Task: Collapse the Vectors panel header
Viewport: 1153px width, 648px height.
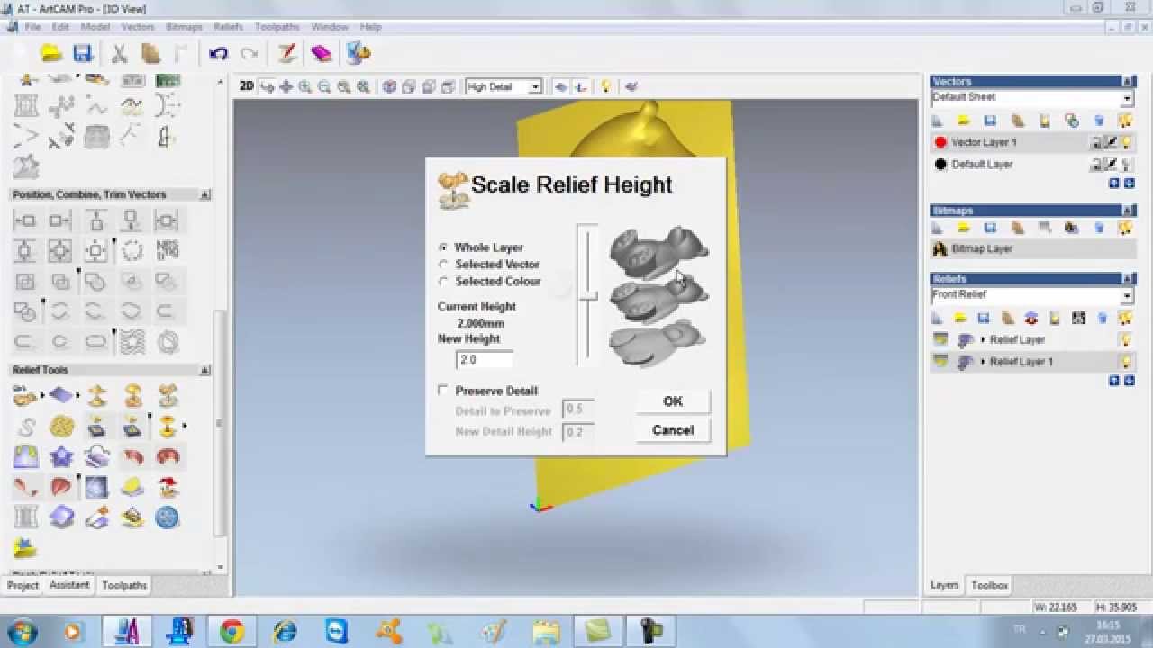Action: (1127, 81)
